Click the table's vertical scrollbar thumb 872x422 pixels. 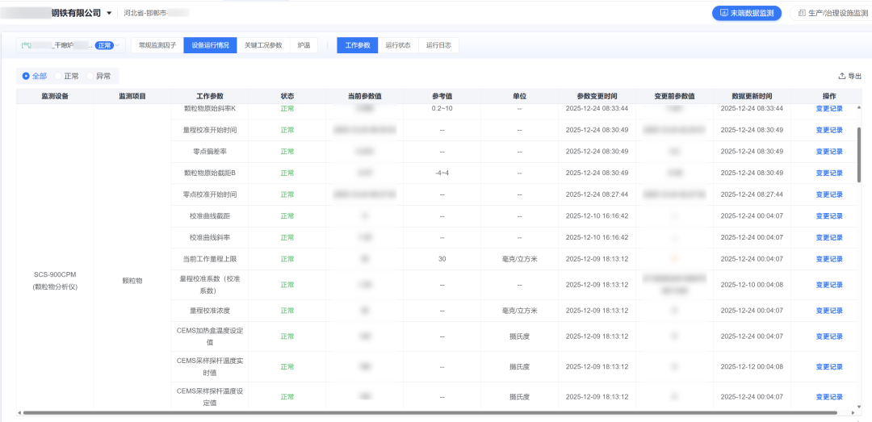[x=858, y=153]
